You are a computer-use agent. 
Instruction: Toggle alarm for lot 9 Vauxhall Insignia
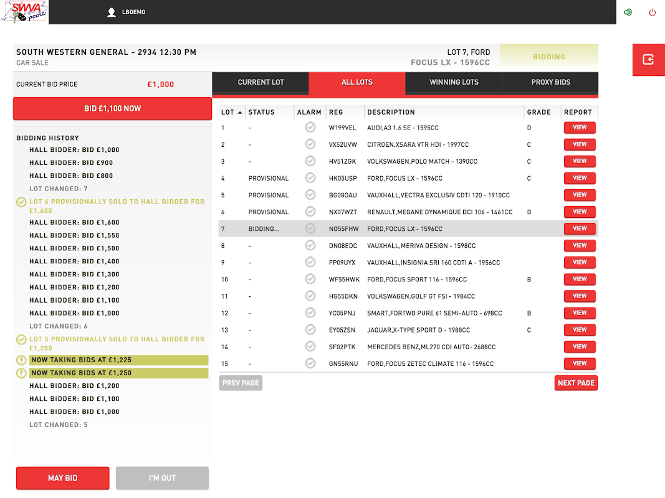click(x=310, y=263)
